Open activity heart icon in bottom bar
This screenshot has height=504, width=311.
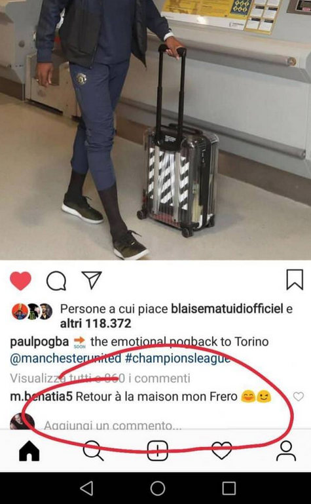coord(222,451)
